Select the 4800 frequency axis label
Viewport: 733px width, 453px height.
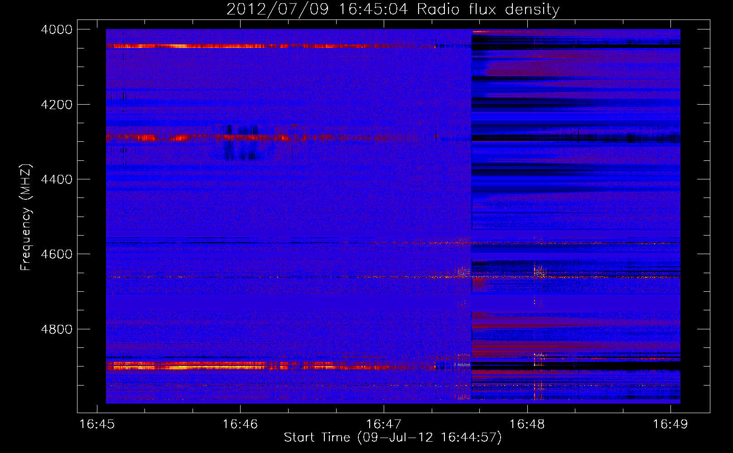click(x=57, y=329)
